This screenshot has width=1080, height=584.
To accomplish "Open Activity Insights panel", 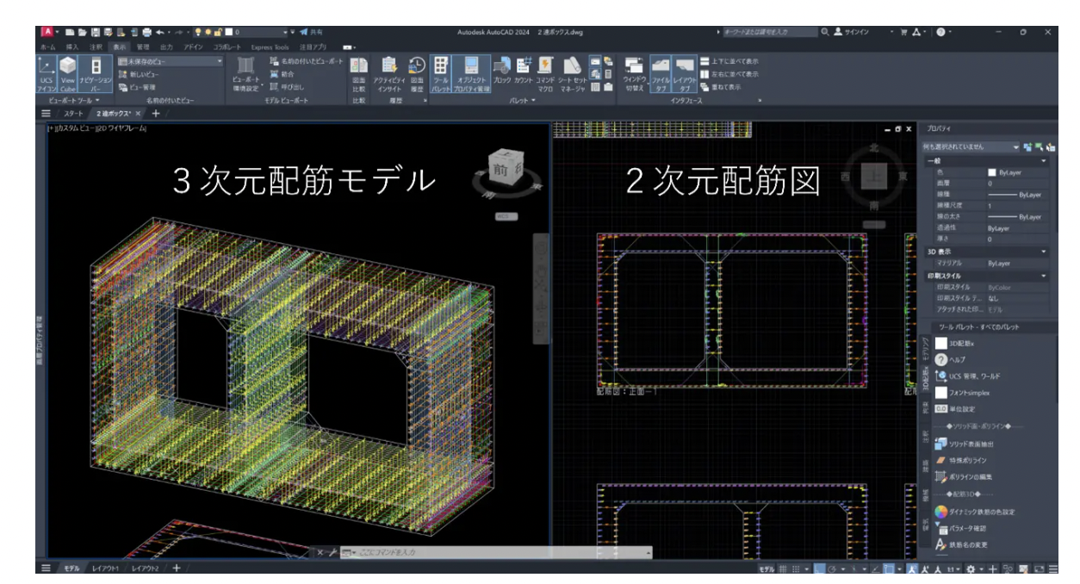I will click(x=389, y=72).
